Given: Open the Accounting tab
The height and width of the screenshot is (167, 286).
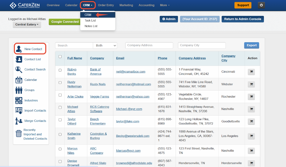Looking at the screenshot, I should (x=147, y=5).
